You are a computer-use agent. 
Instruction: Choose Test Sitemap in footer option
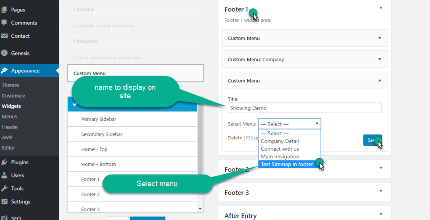click(289, 164)
